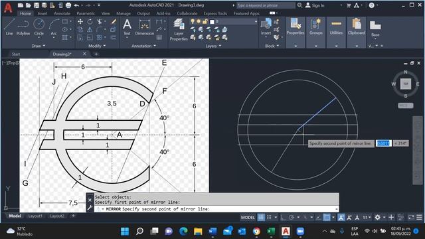Select the Fillet tool
This screenshot has height=239, width=425.
pos(100,29)
